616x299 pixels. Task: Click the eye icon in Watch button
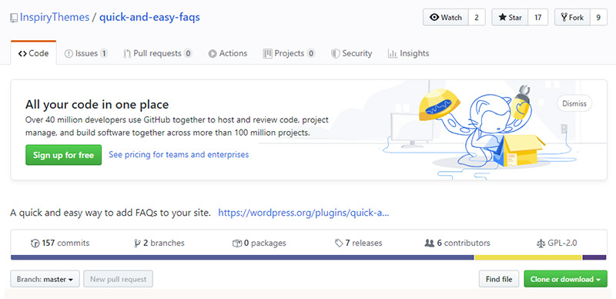pyautogui.click(x=434, y=17)
